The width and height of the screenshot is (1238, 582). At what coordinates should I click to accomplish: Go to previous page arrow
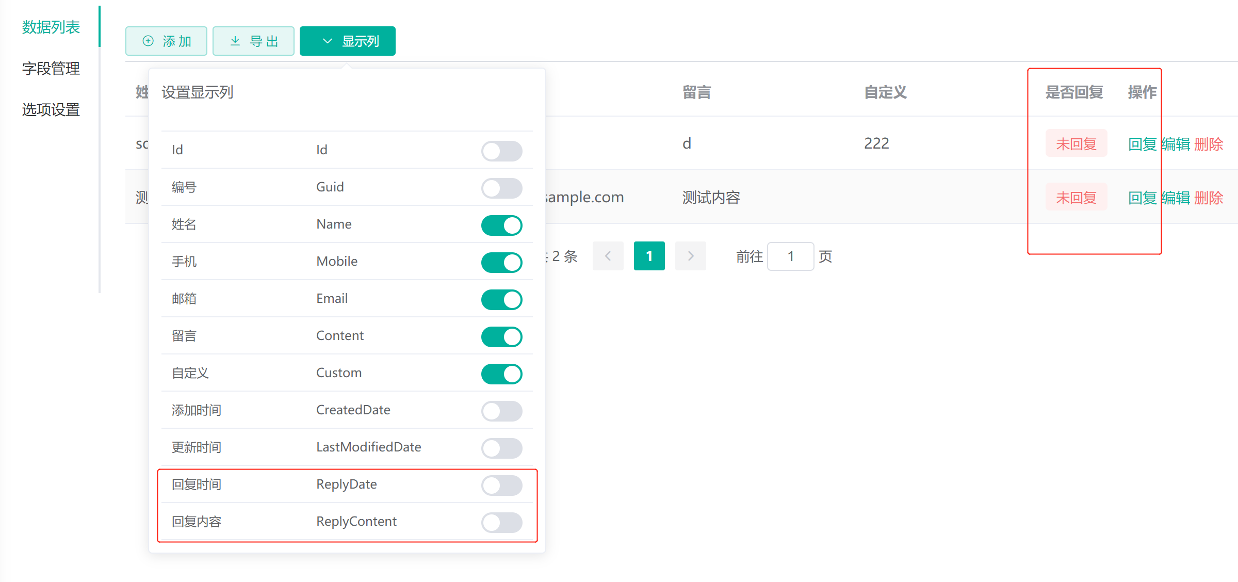point(608,256)
